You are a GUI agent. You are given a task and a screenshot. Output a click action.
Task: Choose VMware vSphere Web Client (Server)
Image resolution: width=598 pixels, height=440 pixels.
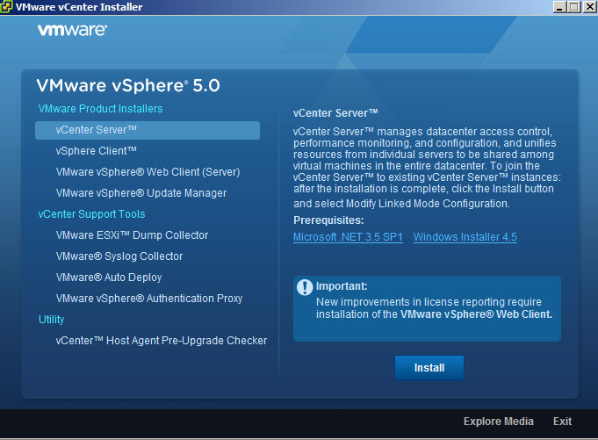pyautogui.click(x=148, y=172)
